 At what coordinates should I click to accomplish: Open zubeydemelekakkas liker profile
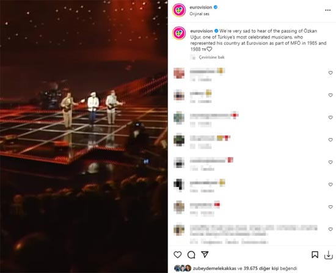[214, 268]
